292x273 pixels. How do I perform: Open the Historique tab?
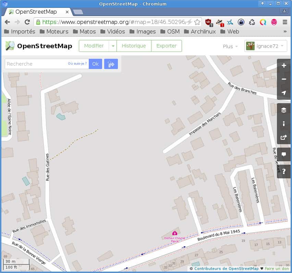[134, 46]
